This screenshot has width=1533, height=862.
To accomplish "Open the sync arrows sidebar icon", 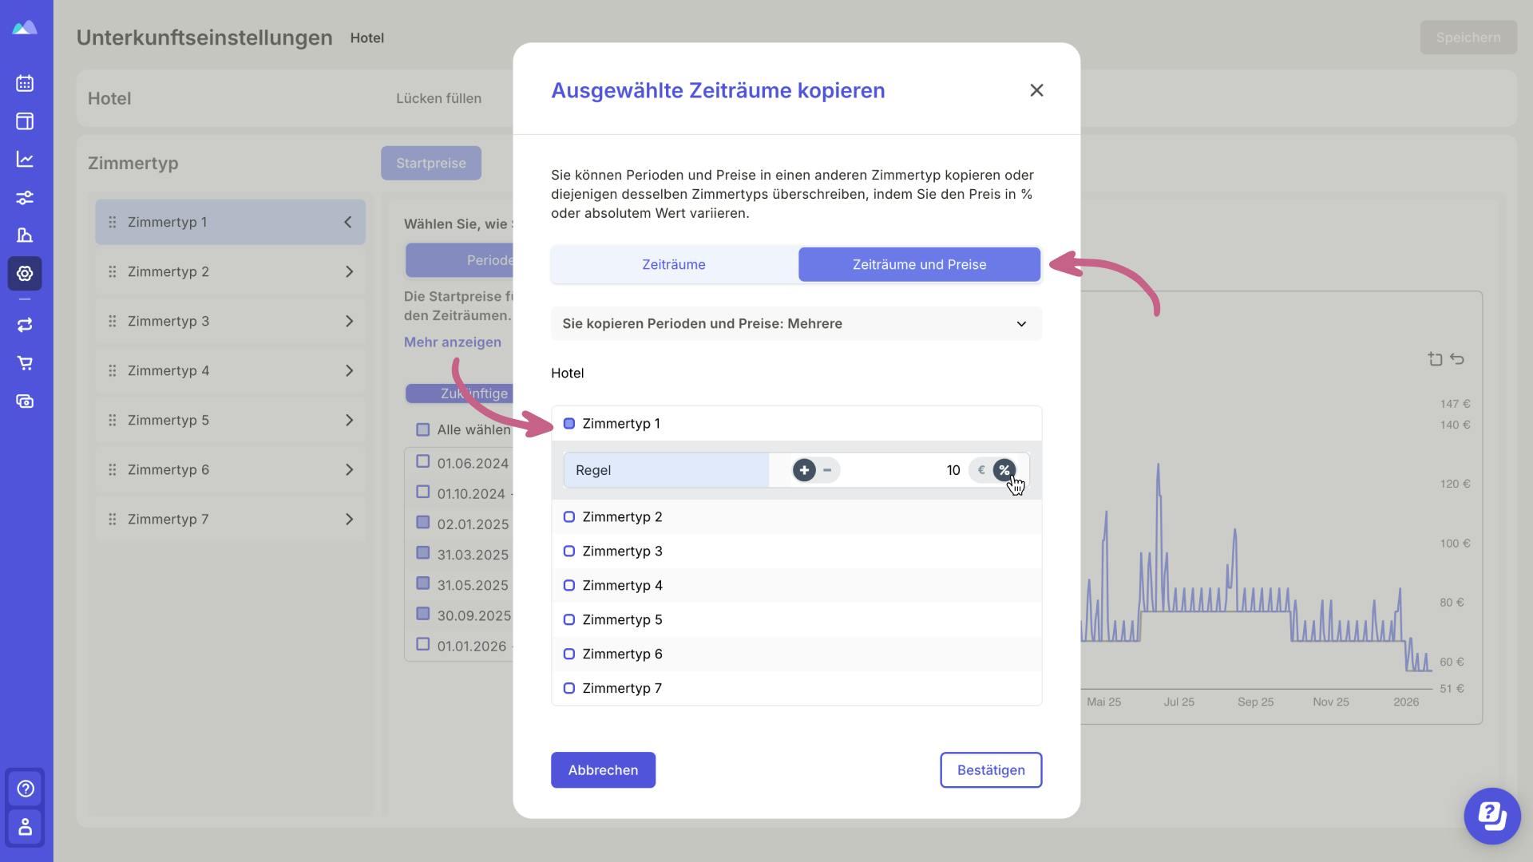I will (x=25, y=325).
